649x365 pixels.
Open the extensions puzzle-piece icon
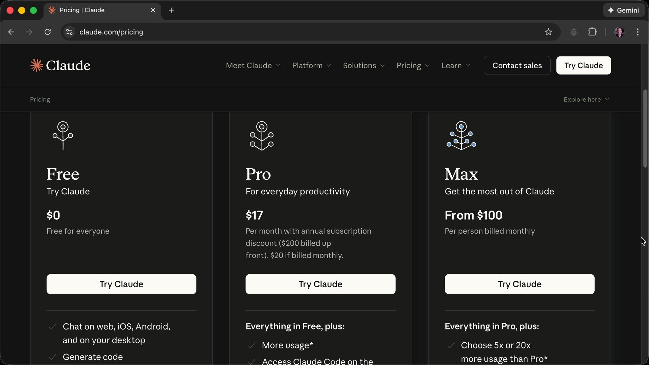[x=592, y=32]
